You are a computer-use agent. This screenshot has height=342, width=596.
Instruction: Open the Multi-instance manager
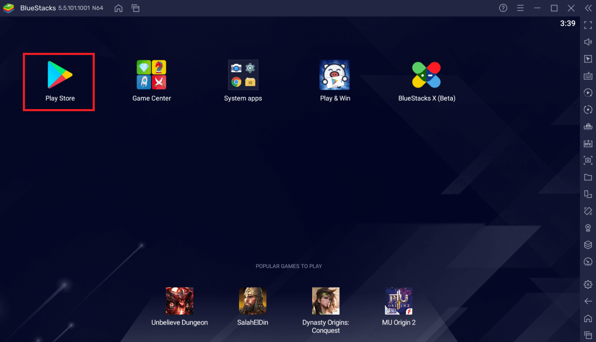(x=588, y=194)
